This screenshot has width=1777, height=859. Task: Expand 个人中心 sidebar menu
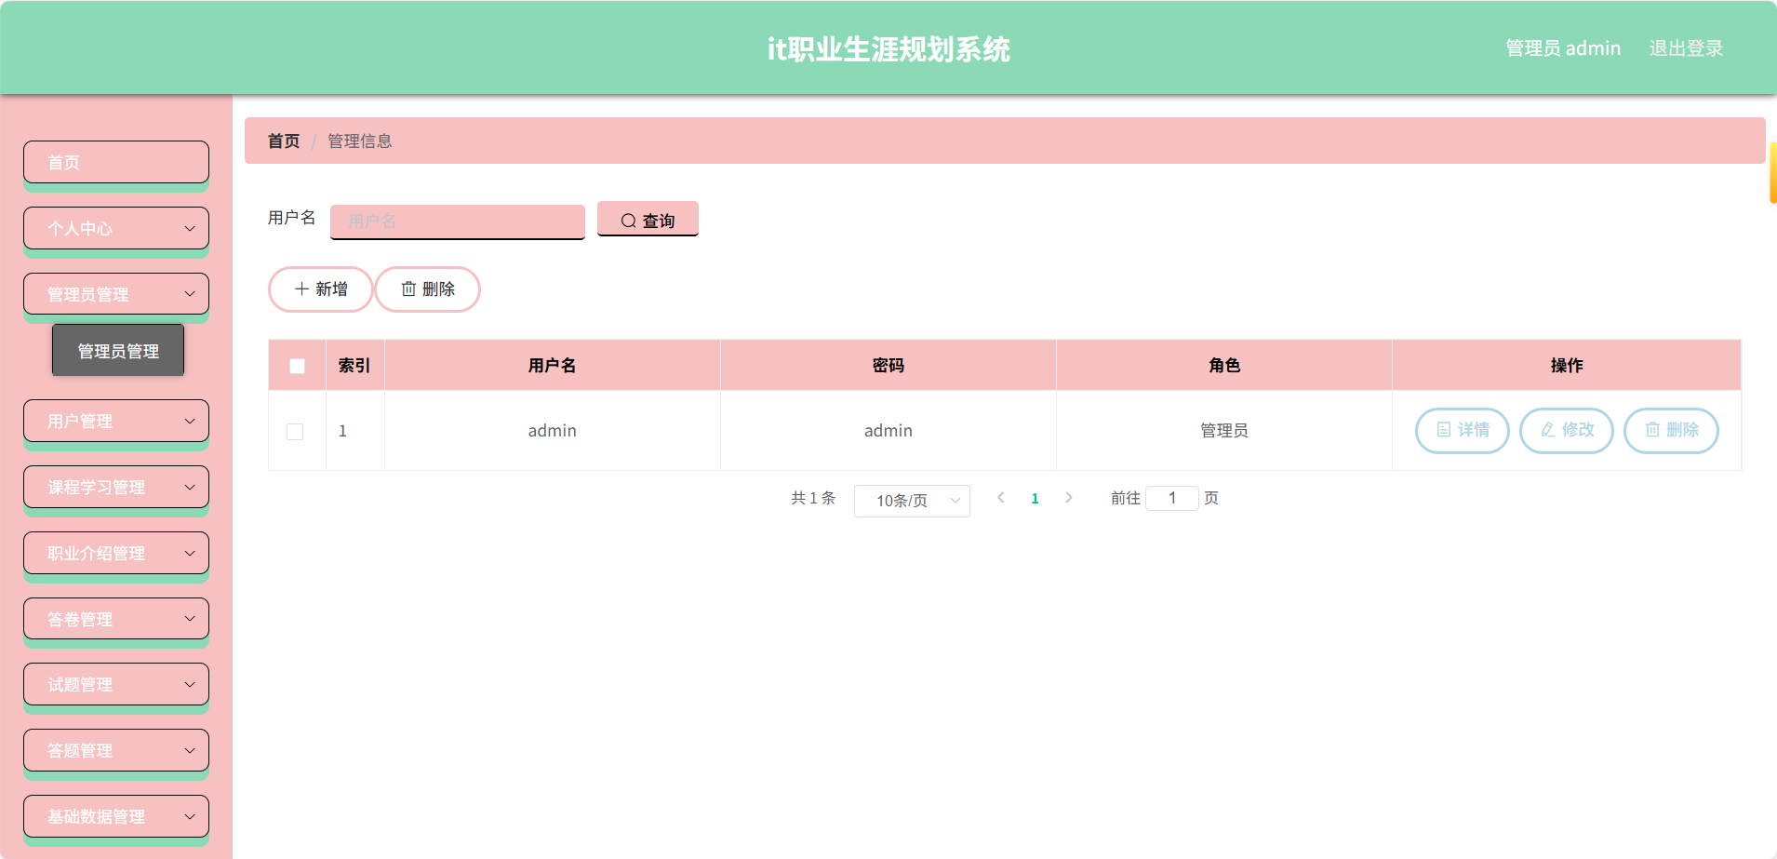tap(116, 229)
